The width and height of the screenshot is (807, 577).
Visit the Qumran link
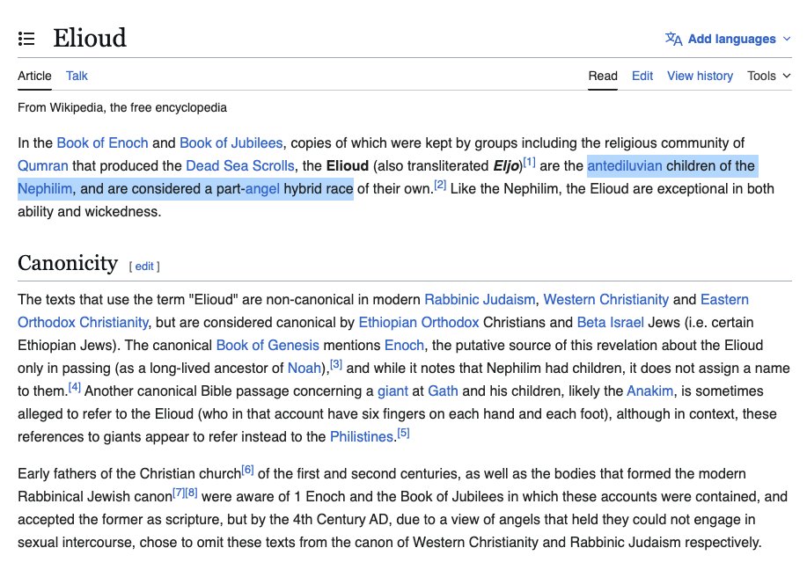tap(43, 165)
